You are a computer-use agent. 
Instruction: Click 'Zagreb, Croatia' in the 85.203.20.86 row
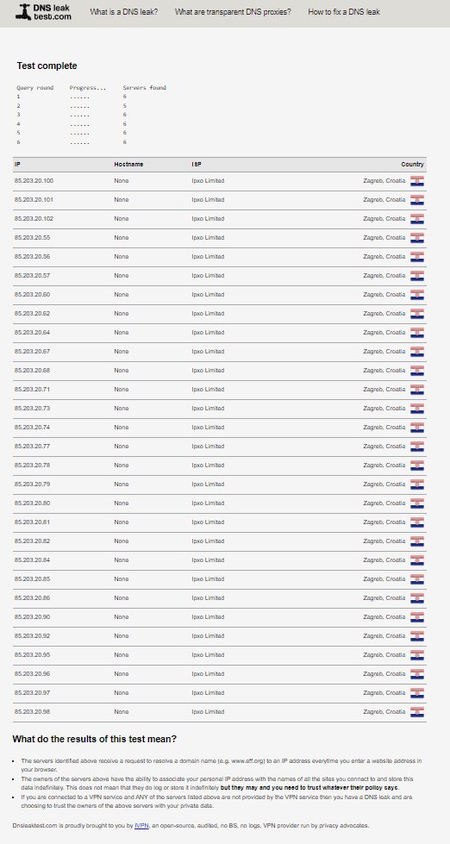point(384,598)
